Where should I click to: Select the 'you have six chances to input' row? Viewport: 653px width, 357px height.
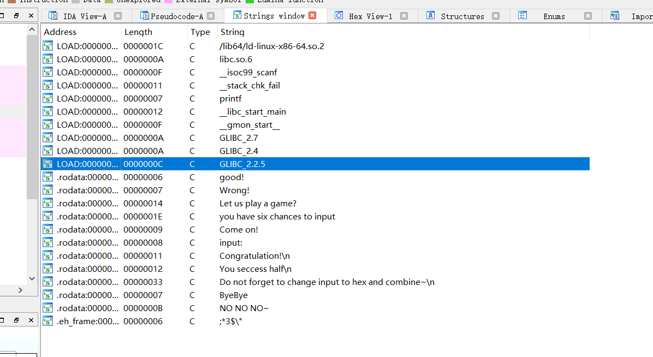277,216
